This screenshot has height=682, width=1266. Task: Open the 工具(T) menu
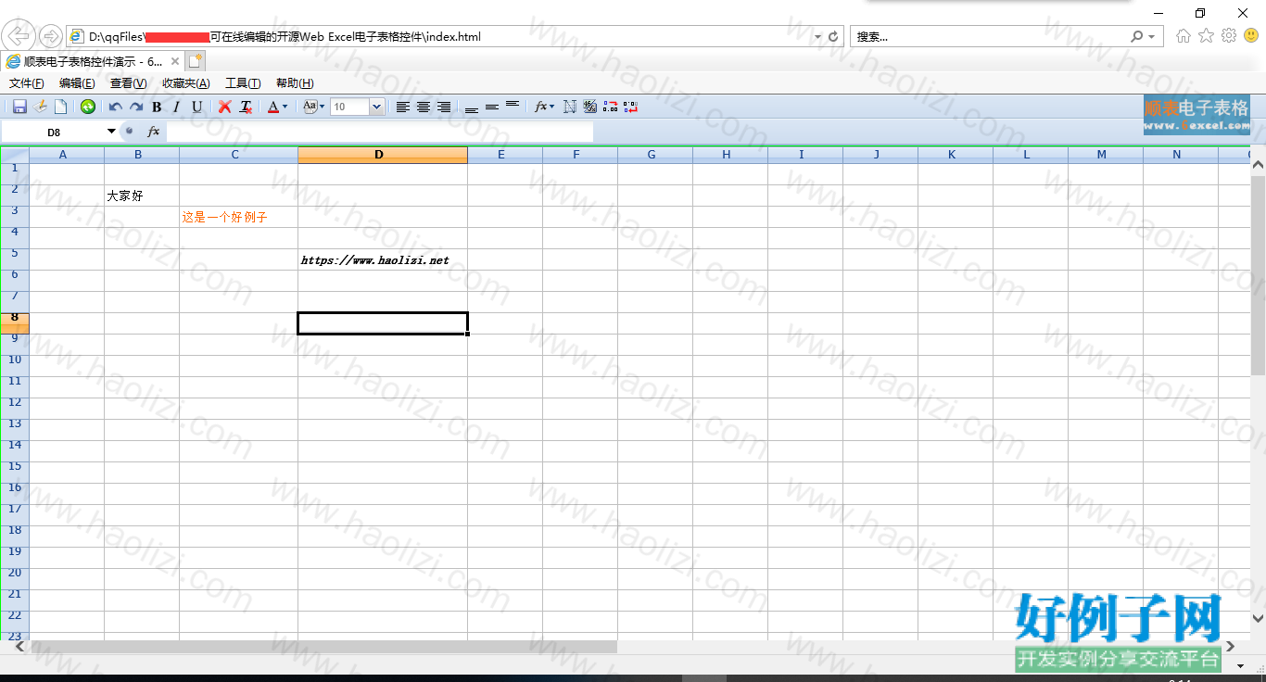click(243, 83)
